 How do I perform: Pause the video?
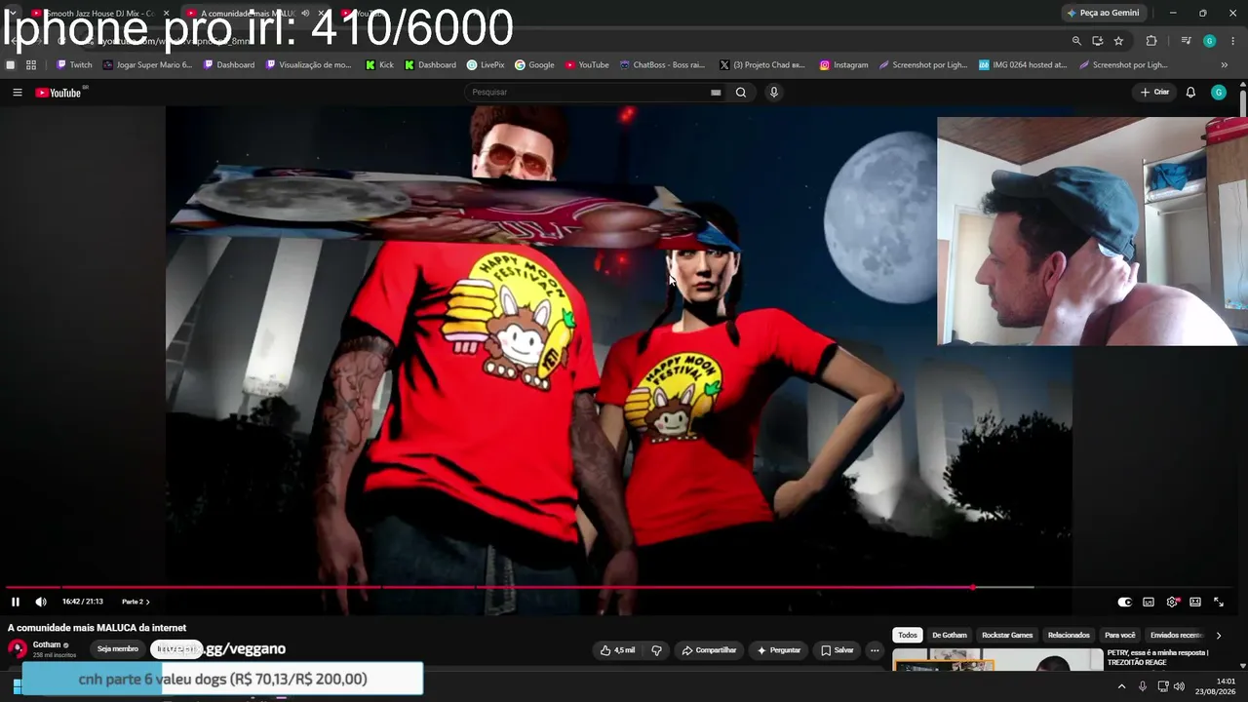(x=16, y=602)
